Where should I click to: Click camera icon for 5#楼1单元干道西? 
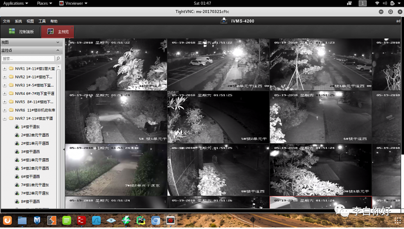coord(17,160)
